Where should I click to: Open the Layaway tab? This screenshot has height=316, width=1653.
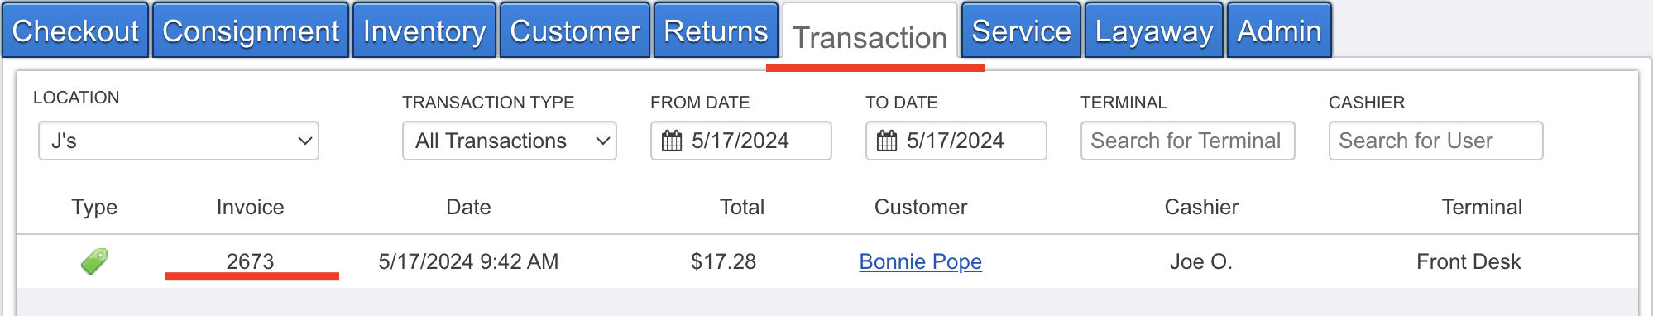pyautogui.click(x=1154, y=31)
